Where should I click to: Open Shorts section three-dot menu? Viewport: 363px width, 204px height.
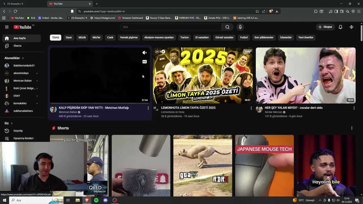352,128
